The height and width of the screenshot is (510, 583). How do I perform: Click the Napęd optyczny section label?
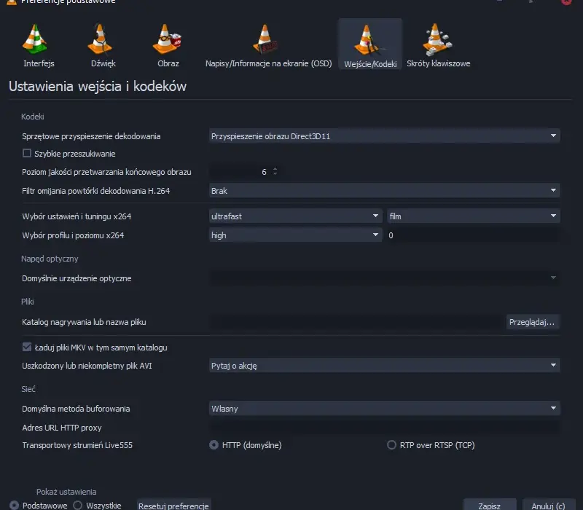point(50,259)
